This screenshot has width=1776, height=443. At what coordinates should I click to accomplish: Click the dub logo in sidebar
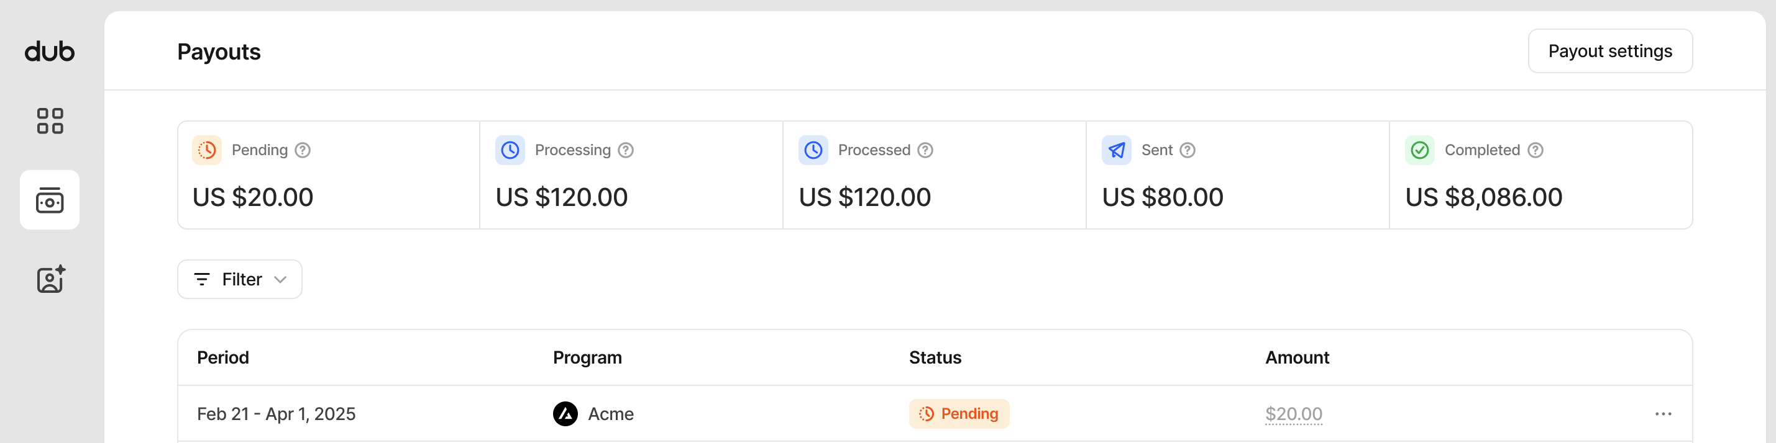pos(50,51)
